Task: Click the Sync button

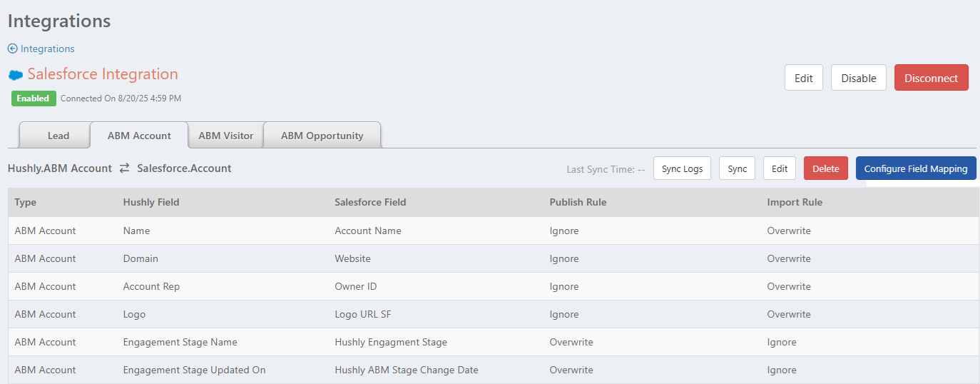Action: [x=737, y=168]
